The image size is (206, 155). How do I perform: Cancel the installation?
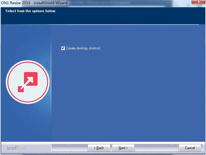pos(190,148)
